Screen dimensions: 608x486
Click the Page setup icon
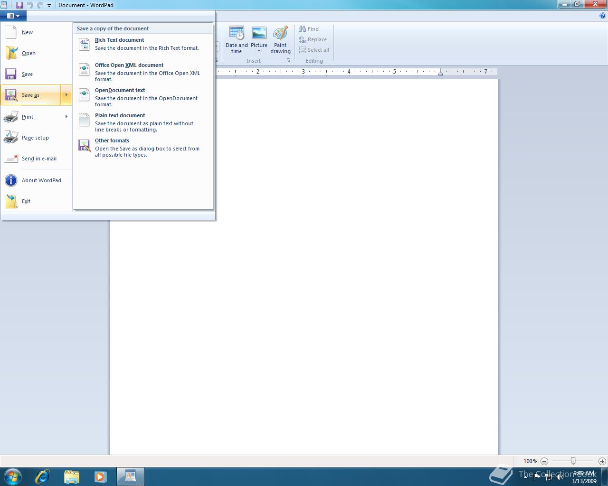pyautogui.click(x=11, y=138)
